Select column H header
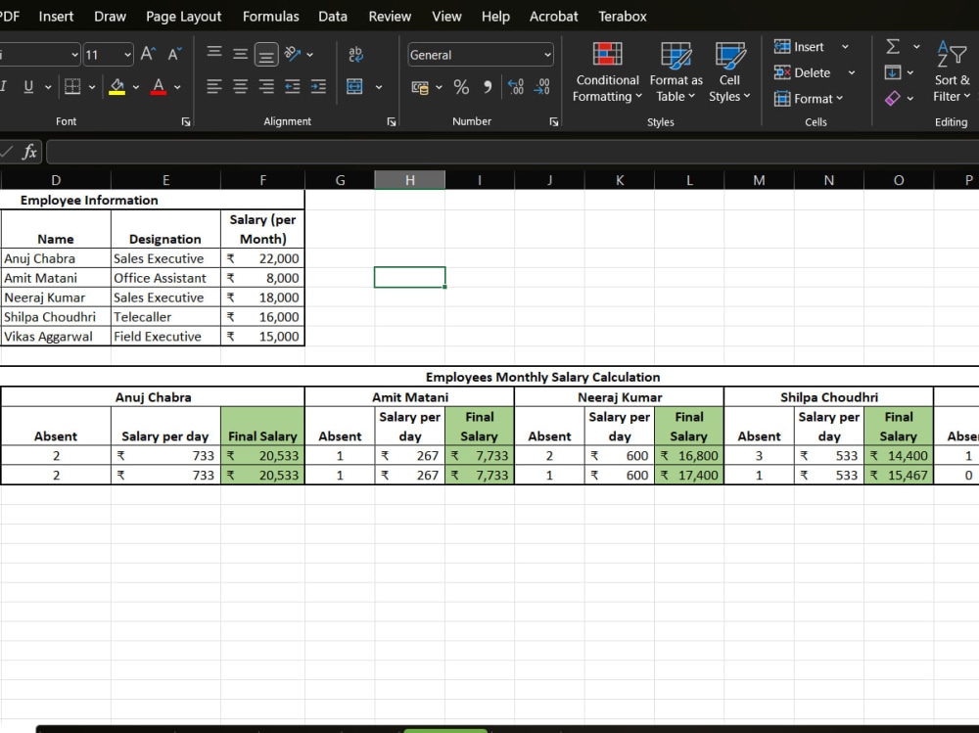Viewport: 979px width, 733px height. [409, 180]
